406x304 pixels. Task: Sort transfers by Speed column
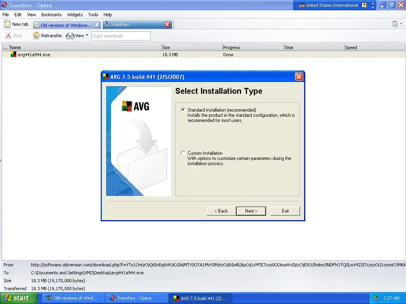click(374, 47)
